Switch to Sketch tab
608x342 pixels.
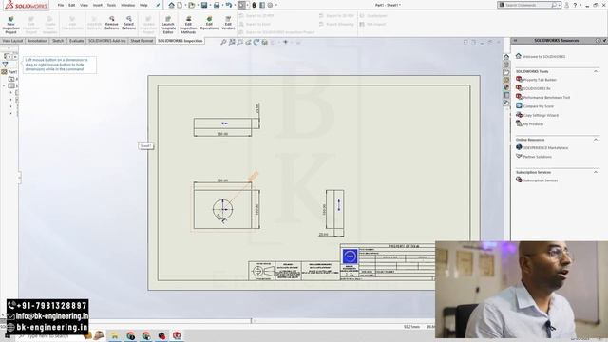(58, 41)
